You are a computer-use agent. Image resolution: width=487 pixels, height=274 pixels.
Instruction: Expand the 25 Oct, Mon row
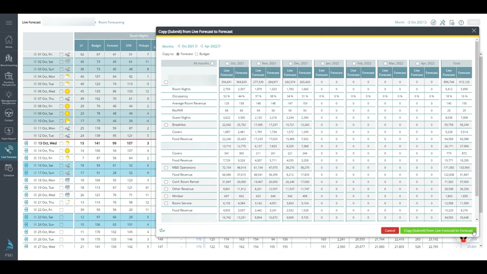(35, 232)
